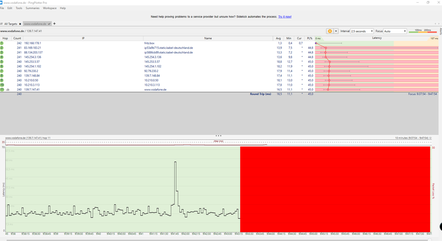Open the Interval 2,5 seconds dropdown
This screenshot has width=442, height=241.
[361, 31]
